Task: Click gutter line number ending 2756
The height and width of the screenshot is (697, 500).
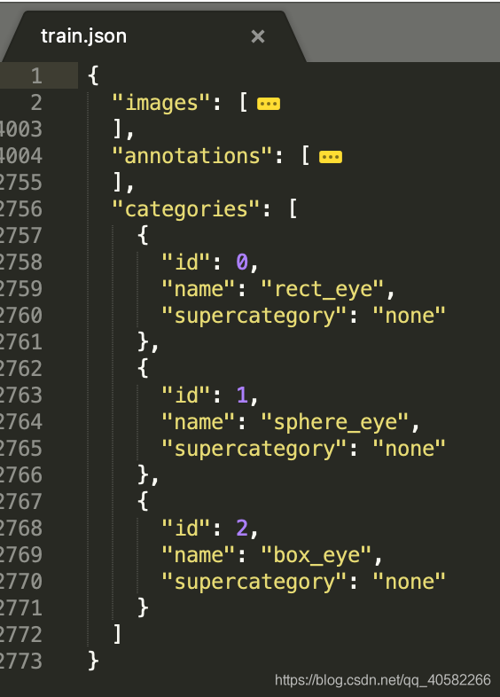Action: (21, 209)
